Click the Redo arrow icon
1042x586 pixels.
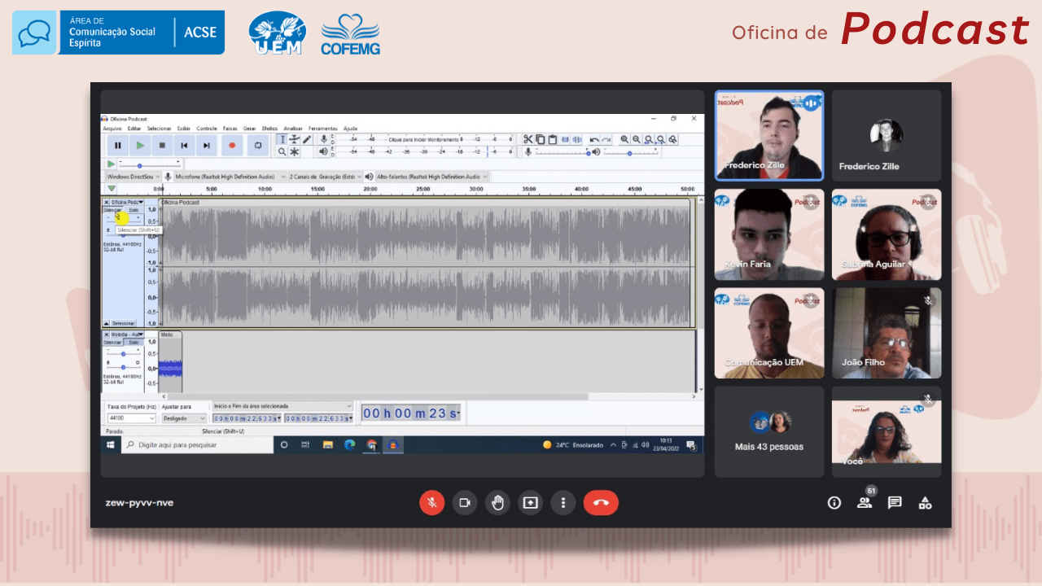coord(606,139)
